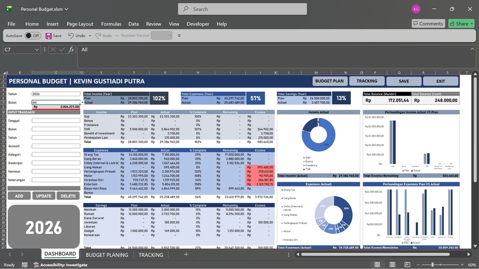Open the Developer tab

[198, 24]
